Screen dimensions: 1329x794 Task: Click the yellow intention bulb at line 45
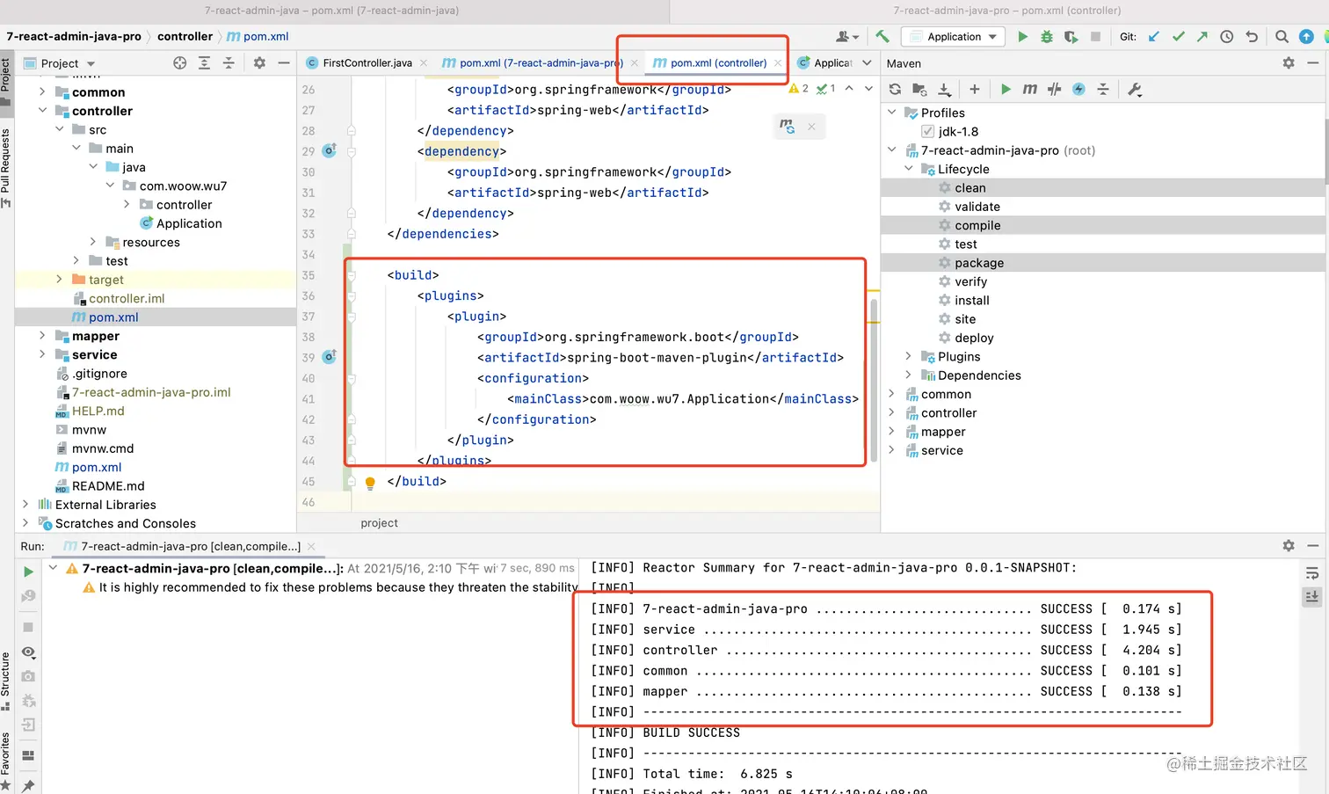tap(370, 482)
